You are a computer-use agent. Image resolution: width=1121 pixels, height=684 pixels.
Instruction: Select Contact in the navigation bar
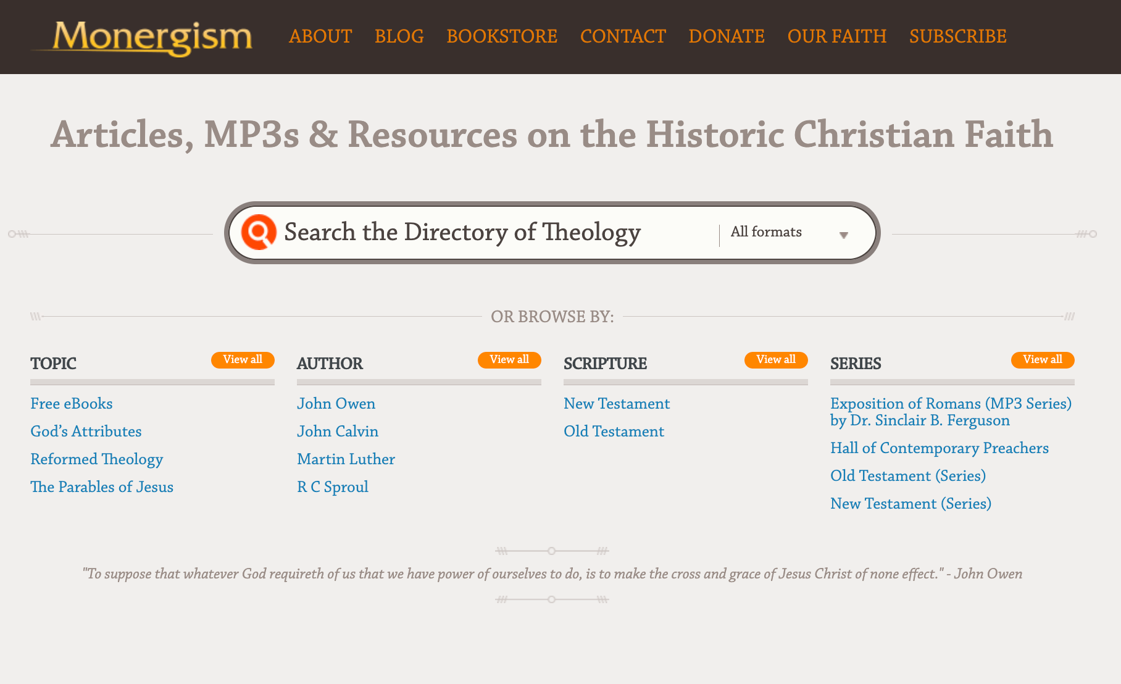pos(623,36)
